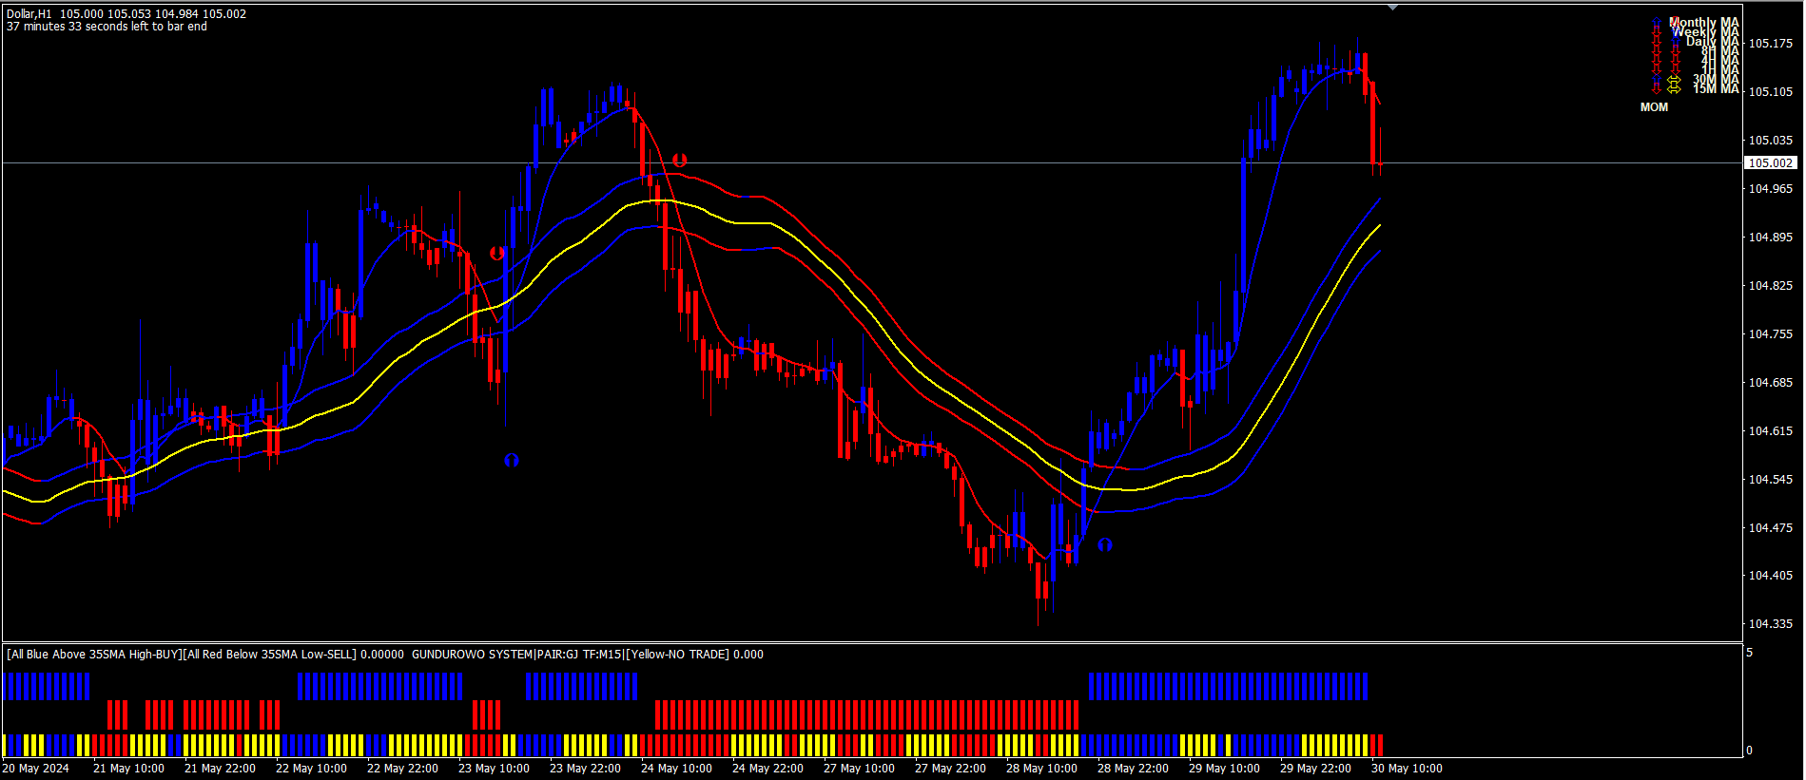Click the yellow sideways arrow beside 15M MA
The width and height of the screenshot is (1806, 780).
pyautogui.click(x=1674, y=88)
